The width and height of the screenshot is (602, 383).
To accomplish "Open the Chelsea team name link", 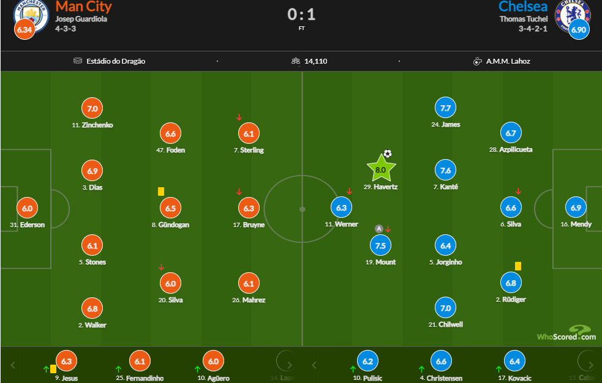I will (523, 7).
